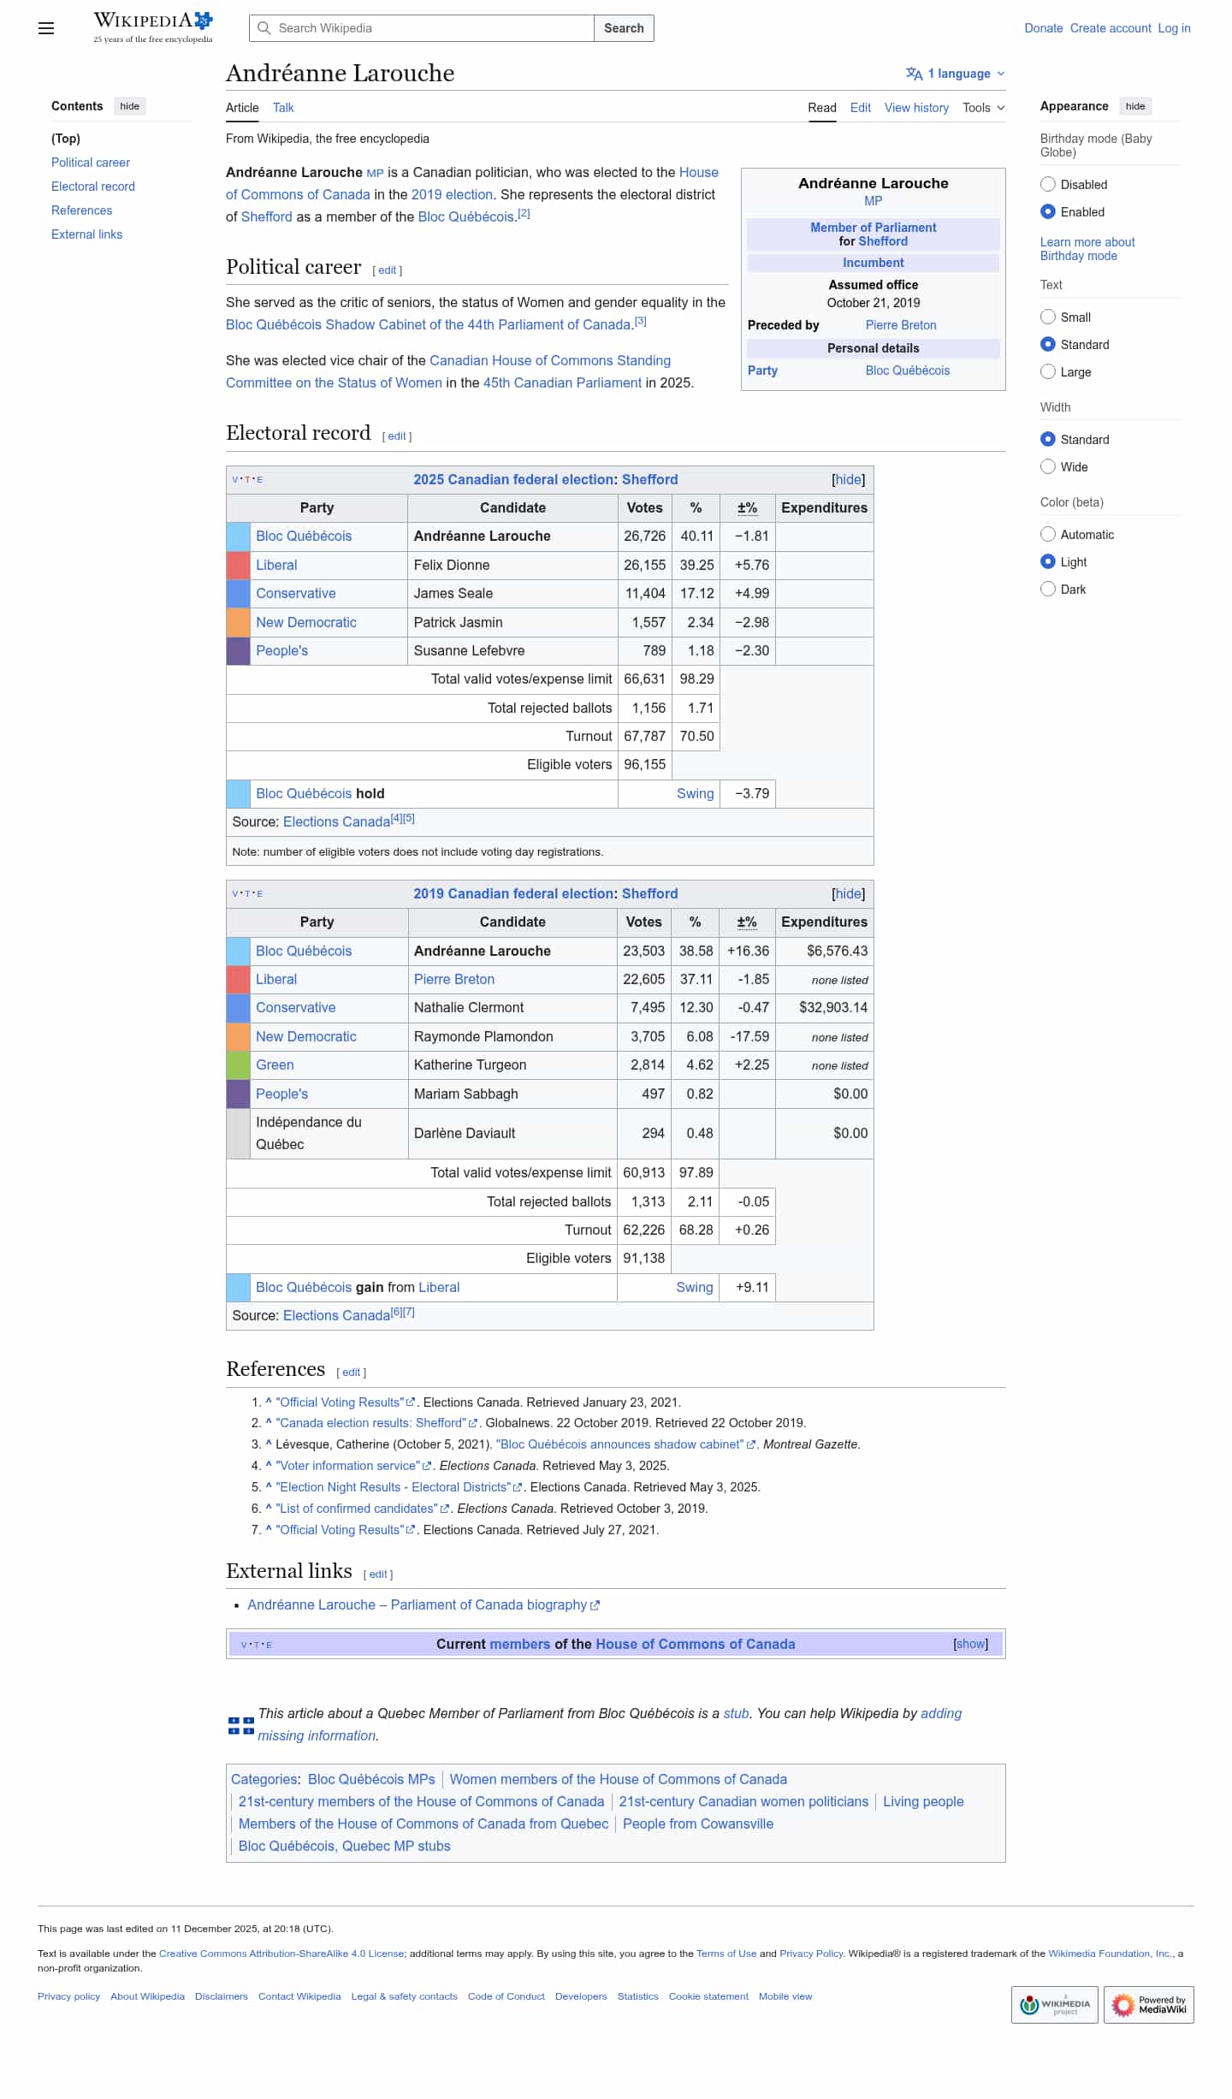Click the Powered by MediaWiki badge
This screenshot has height=2099, width=1232.
[x=1148, y=2004]
